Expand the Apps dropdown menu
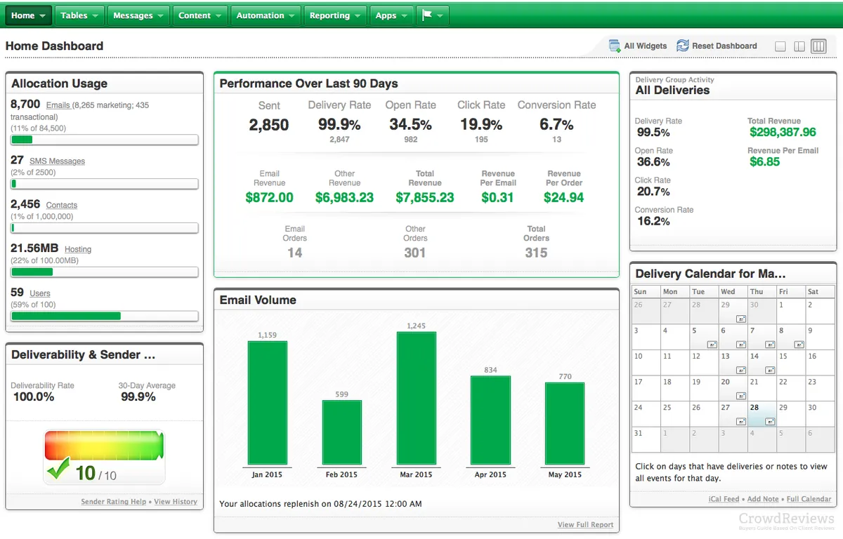843x539 pixels. [x=391, y=15]
